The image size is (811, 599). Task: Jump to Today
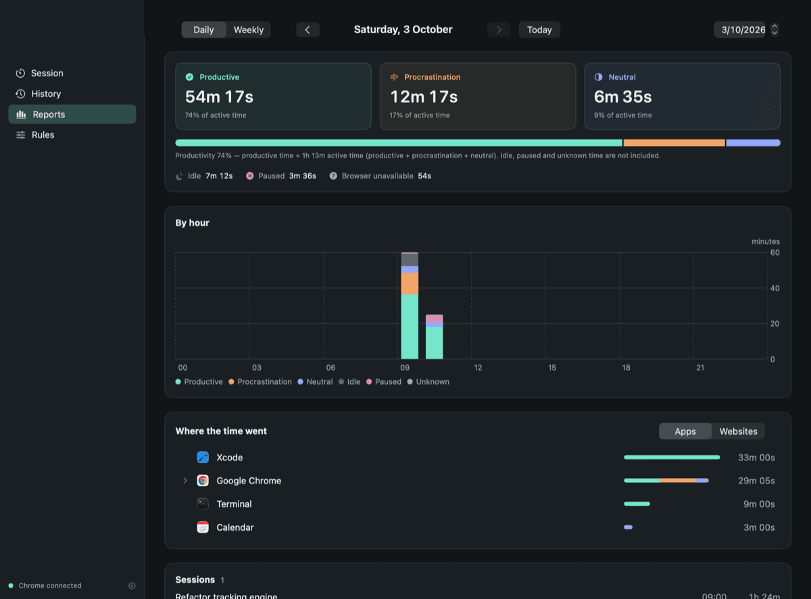click(x=539, y=30)
